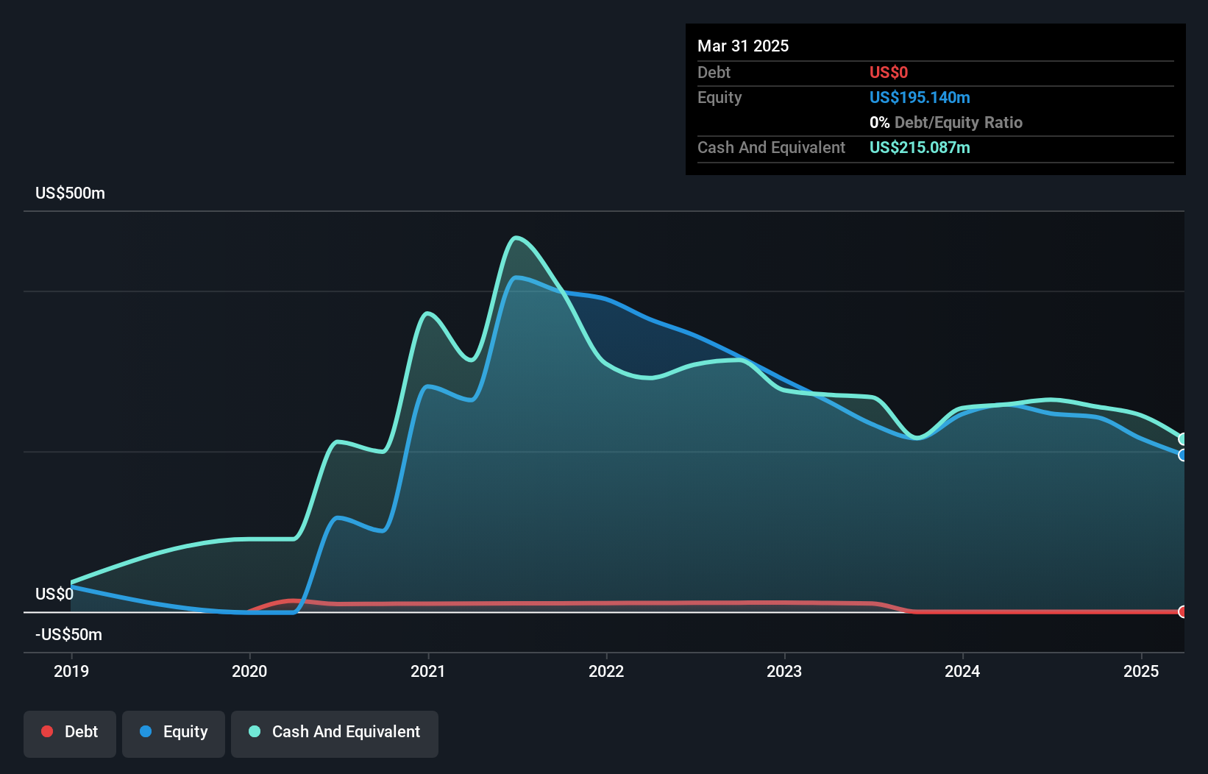
Task: Select the Cash data point at Mar 2025
Action: pyautogui.click(x=1183, y=439)
